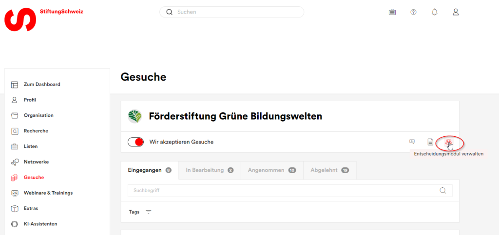The width and height of the screenshot is (499, 235).
Task: Click into the 'Suchbegriff' input field
Action: 283,191
